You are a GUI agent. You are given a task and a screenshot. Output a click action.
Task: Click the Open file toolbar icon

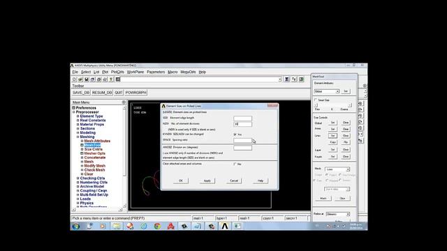click(80, 79)
